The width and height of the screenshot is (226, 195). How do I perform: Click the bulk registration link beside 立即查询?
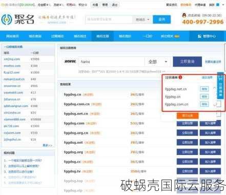coord(213,62)
